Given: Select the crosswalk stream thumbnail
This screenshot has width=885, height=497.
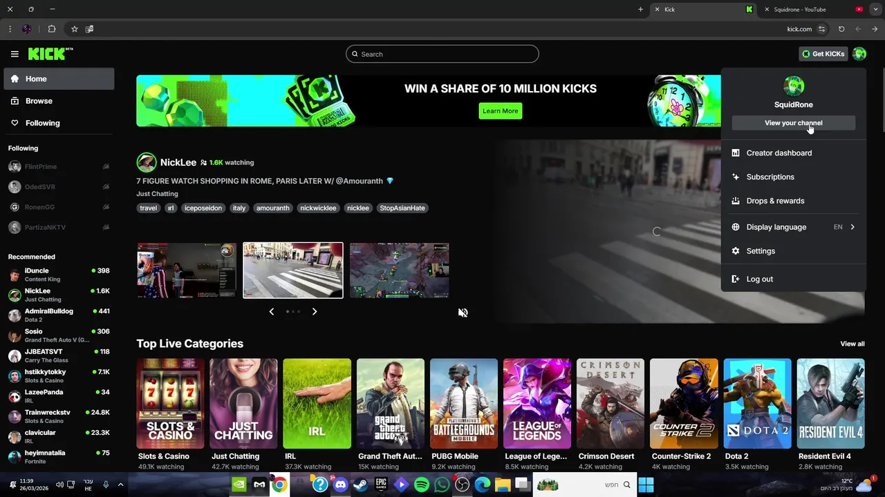Looking at the screenshot, I should pyautogui.click(x=292, y=270).
